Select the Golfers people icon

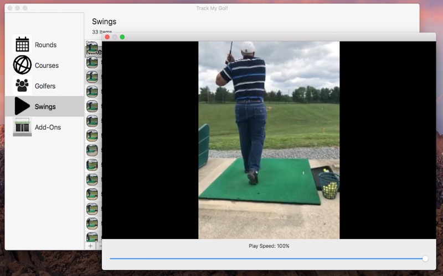pos(22,86)
